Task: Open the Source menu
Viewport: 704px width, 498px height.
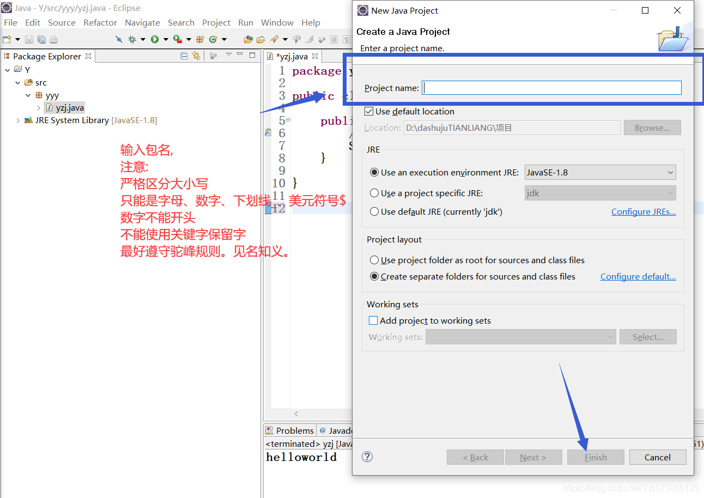Action: point(62,22)
